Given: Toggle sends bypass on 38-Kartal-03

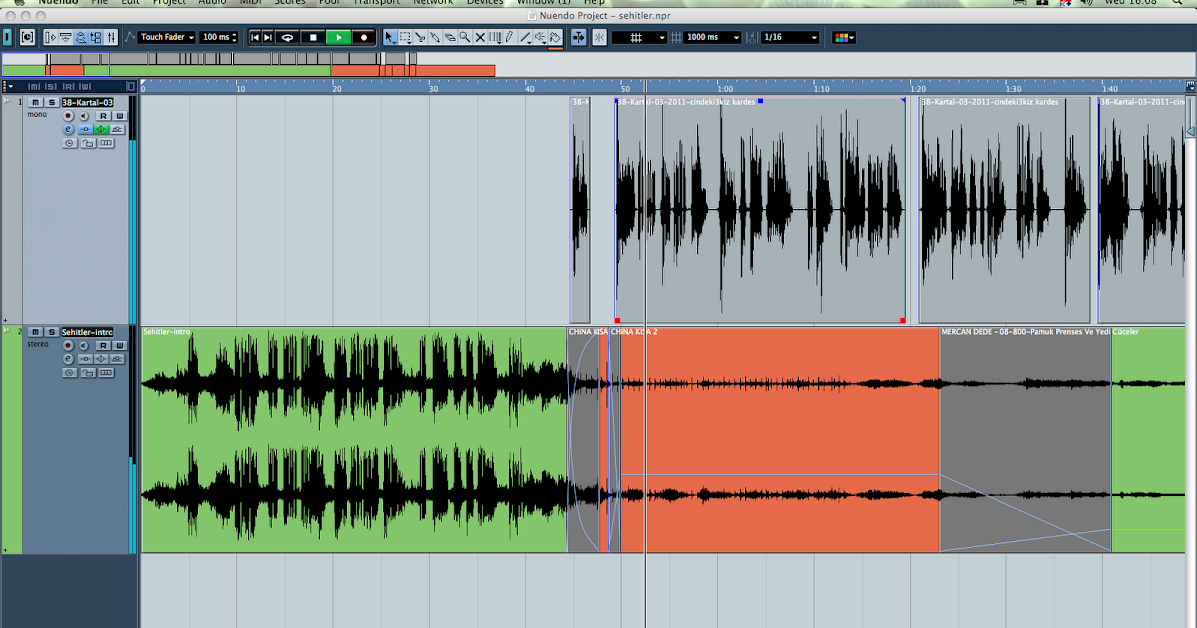Looking at the screenshot, I should (x=117, y=129).
